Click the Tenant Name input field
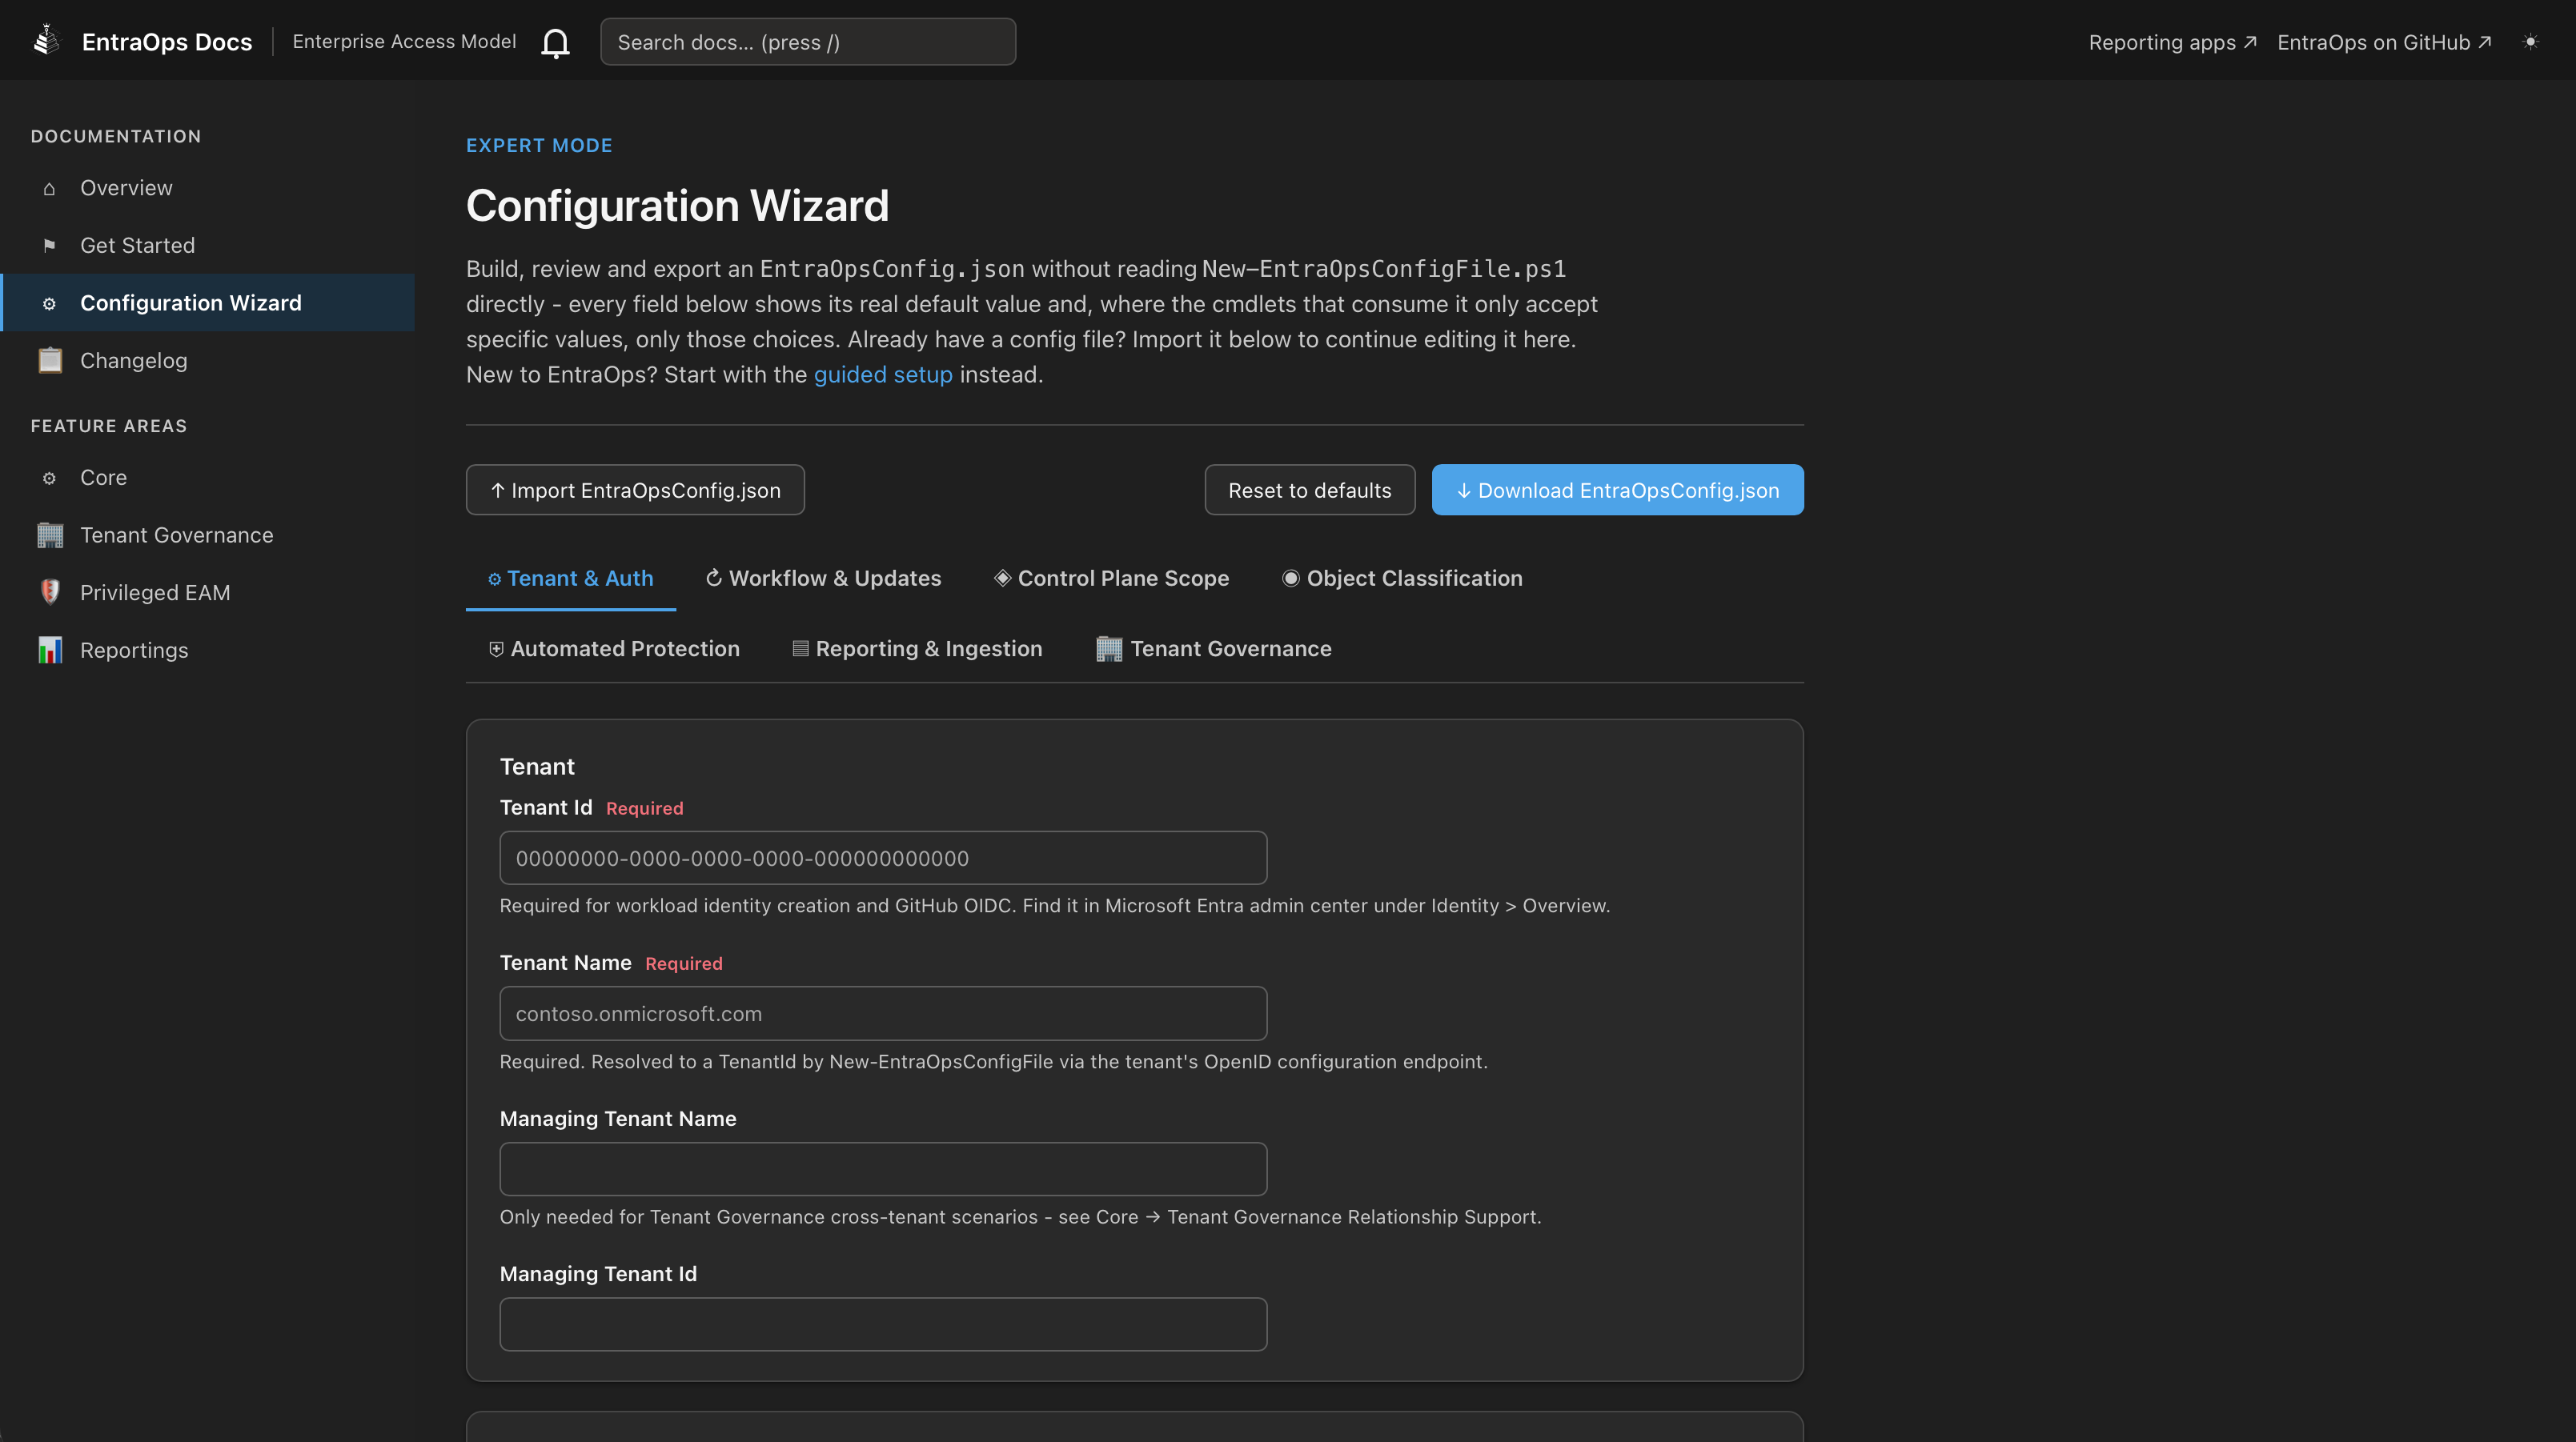Image resolution: width=2576 pixels, height=1442 pixels. pos(883,1014)
